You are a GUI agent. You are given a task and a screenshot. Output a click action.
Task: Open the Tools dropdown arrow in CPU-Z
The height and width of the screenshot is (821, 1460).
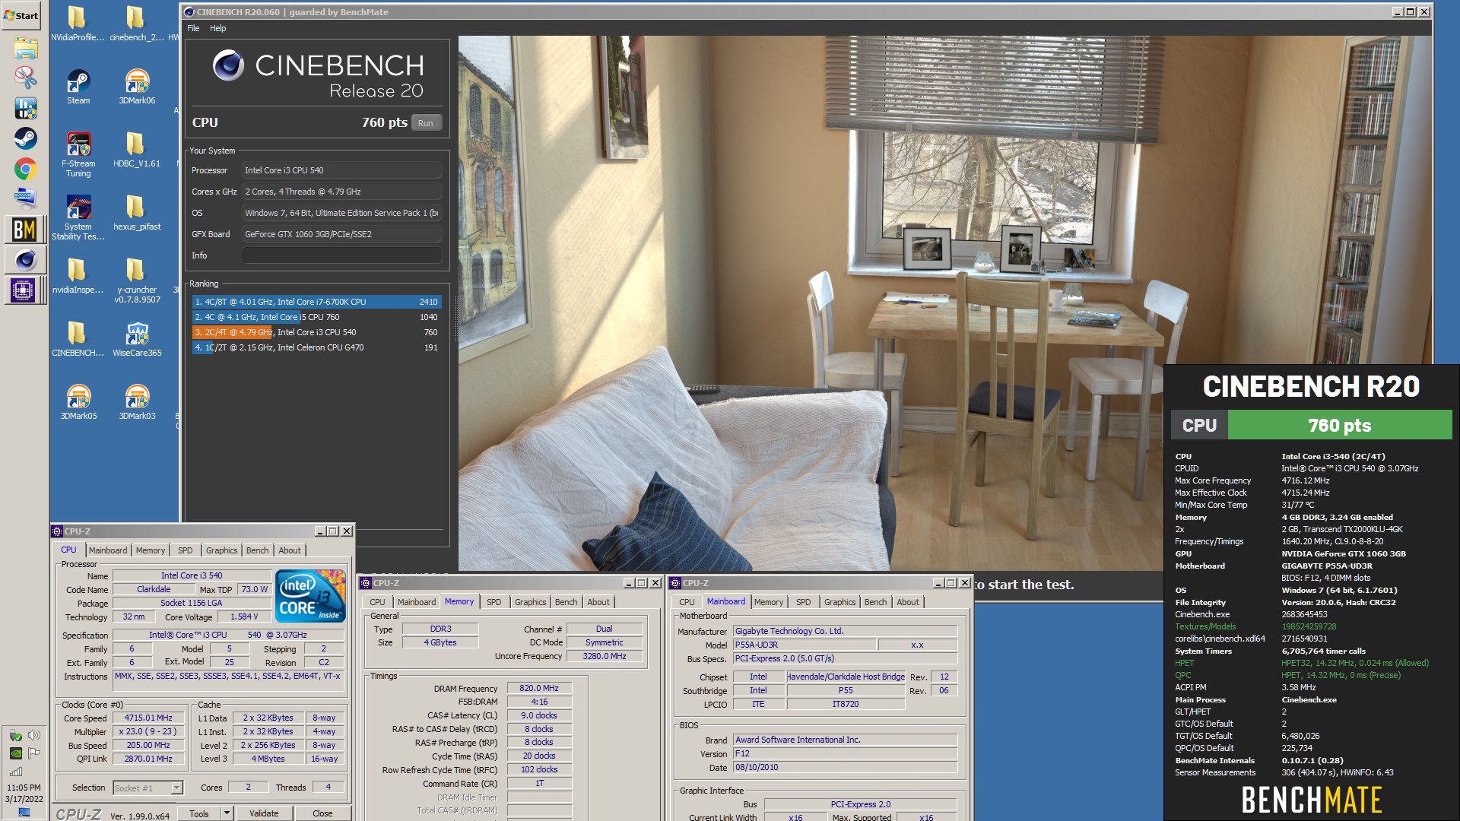click(226, 813)
